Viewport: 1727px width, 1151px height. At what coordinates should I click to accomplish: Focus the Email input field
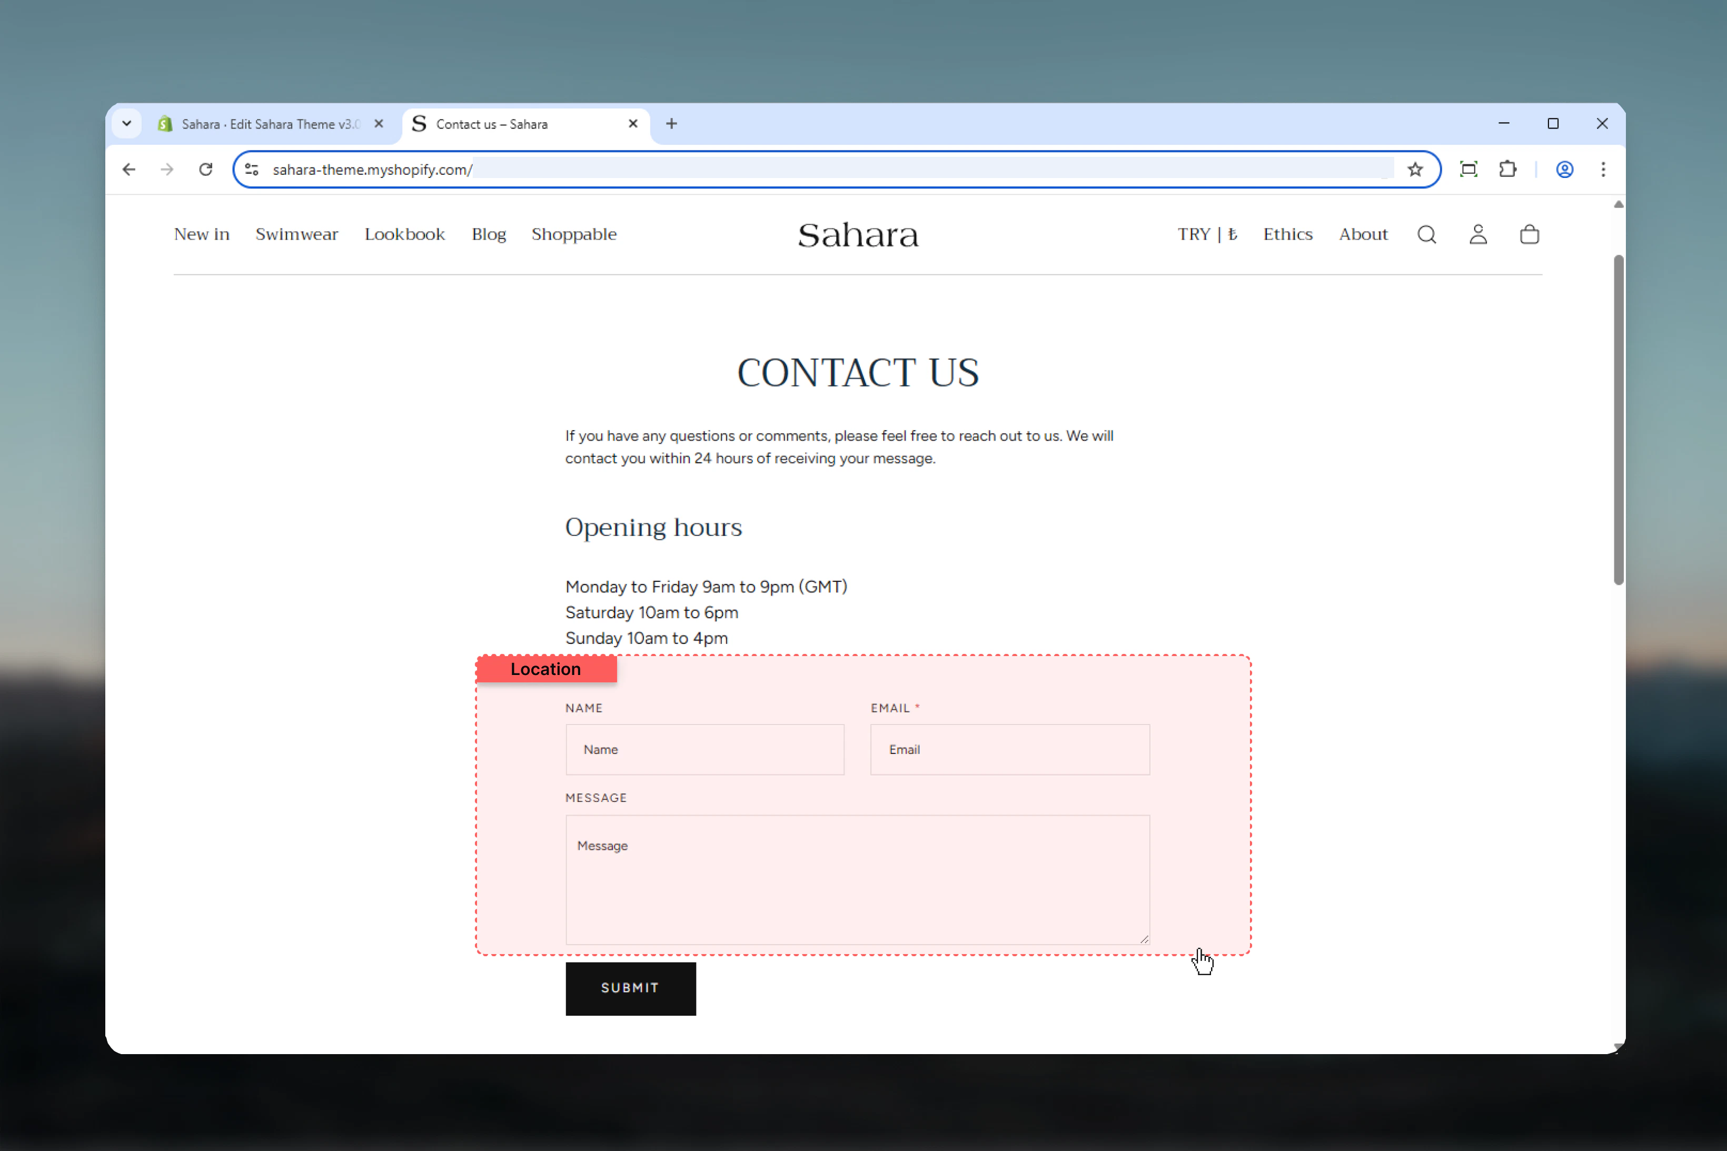click(1010, 749)
